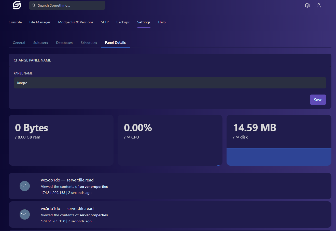Switch to the Subusers settings tab

[40, 43]
